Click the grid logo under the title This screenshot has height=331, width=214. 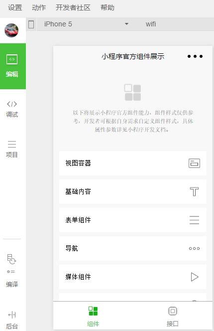click(x=132, y=92)
